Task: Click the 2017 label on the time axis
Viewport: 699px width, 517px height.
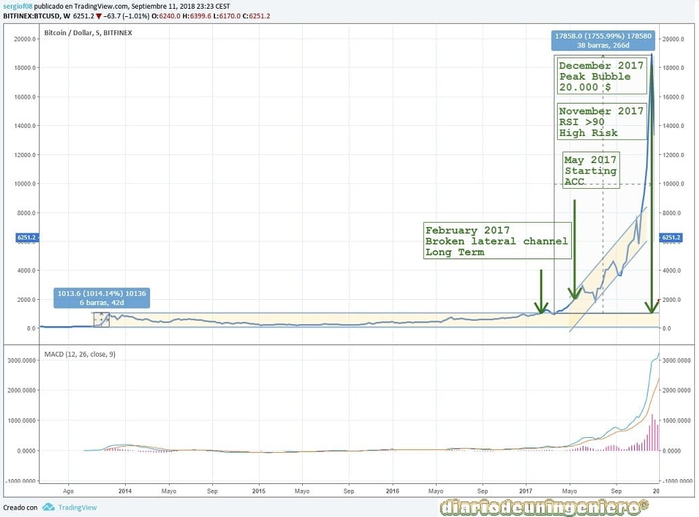Action: [x=525, y=491]
